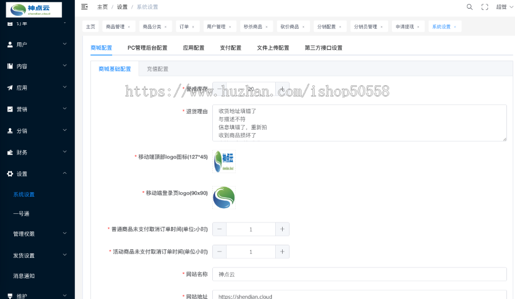Open the search icon in the header
This screenshot has height=299, width=515.
[470, 7]
